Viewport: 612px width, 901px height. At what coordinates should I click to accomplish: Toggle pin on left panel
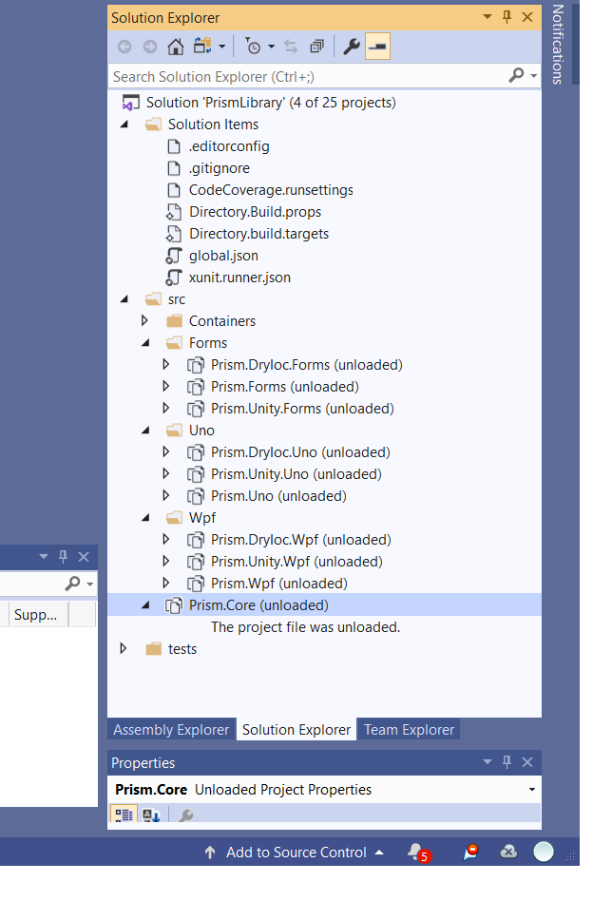point(64,556)
